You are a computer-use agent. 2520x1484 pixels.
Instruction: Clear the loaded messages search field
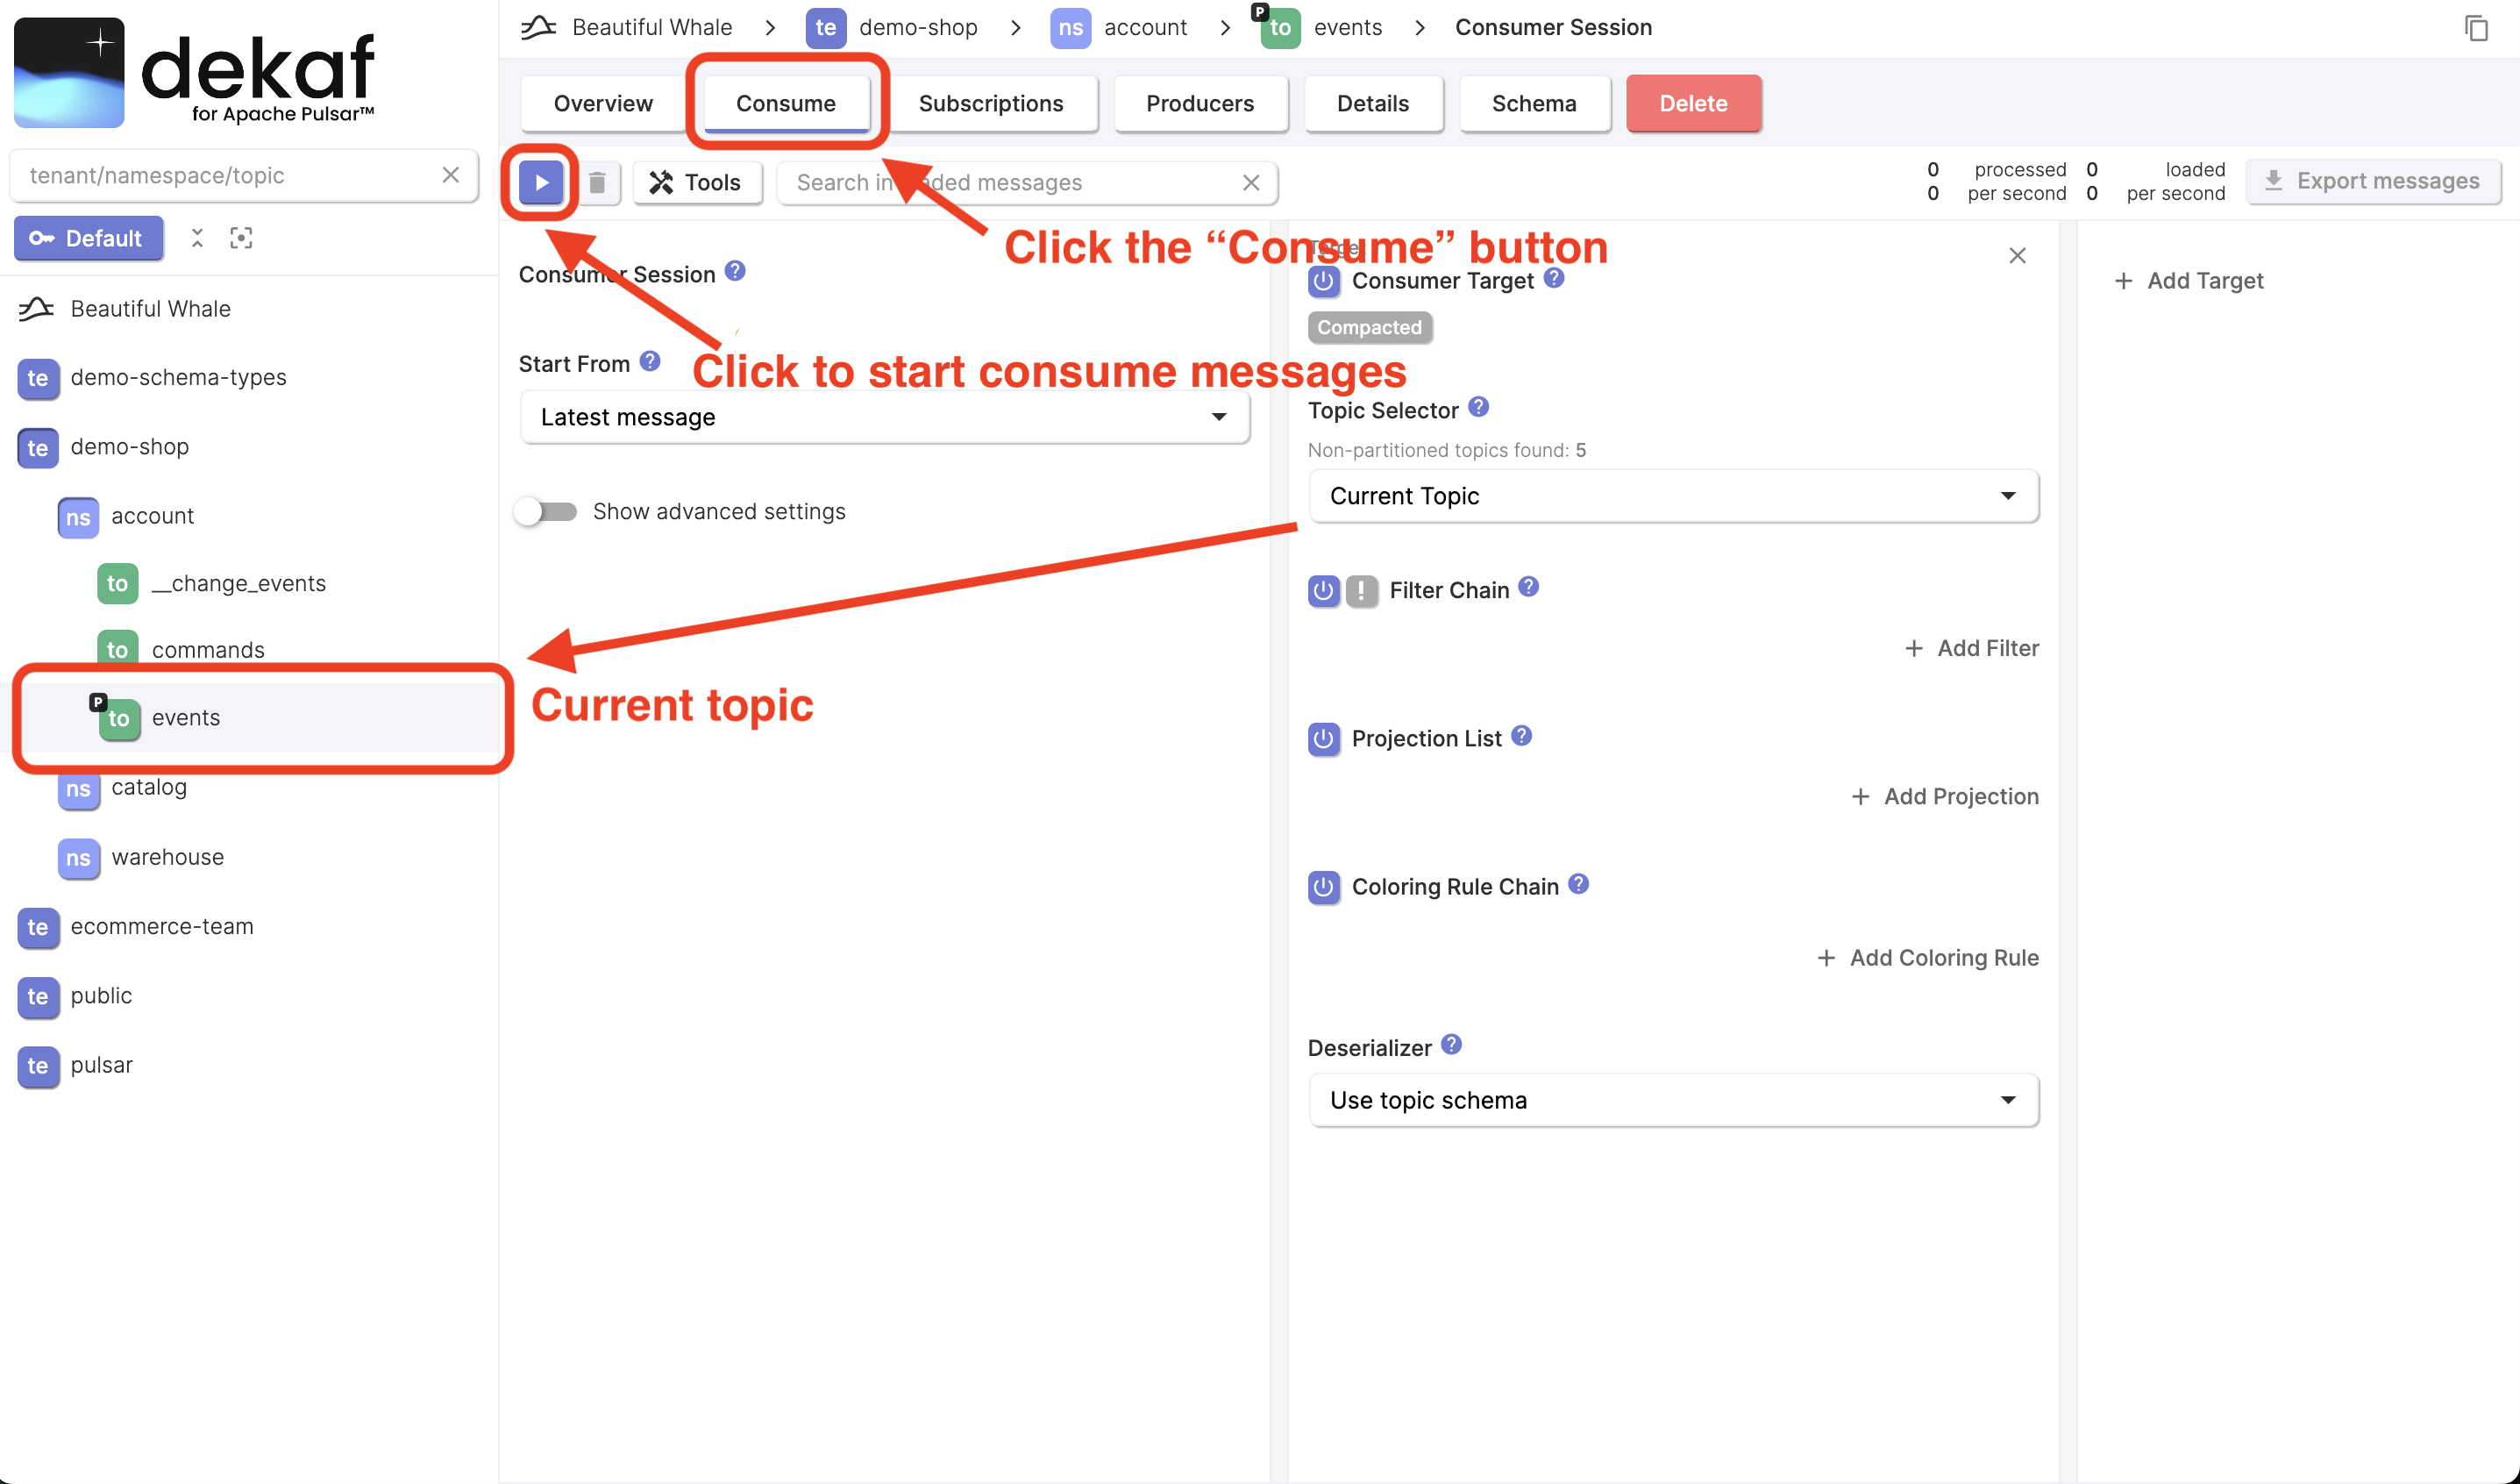(1250, 182)
